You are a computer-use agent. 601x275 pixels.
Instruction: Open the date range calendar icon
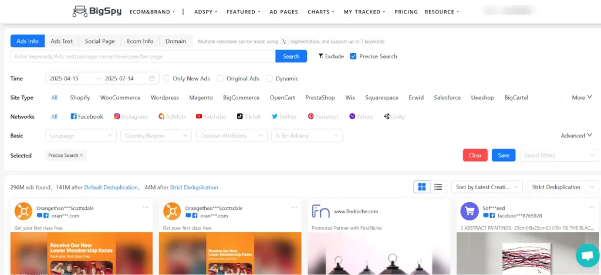(x=152, y=79)
